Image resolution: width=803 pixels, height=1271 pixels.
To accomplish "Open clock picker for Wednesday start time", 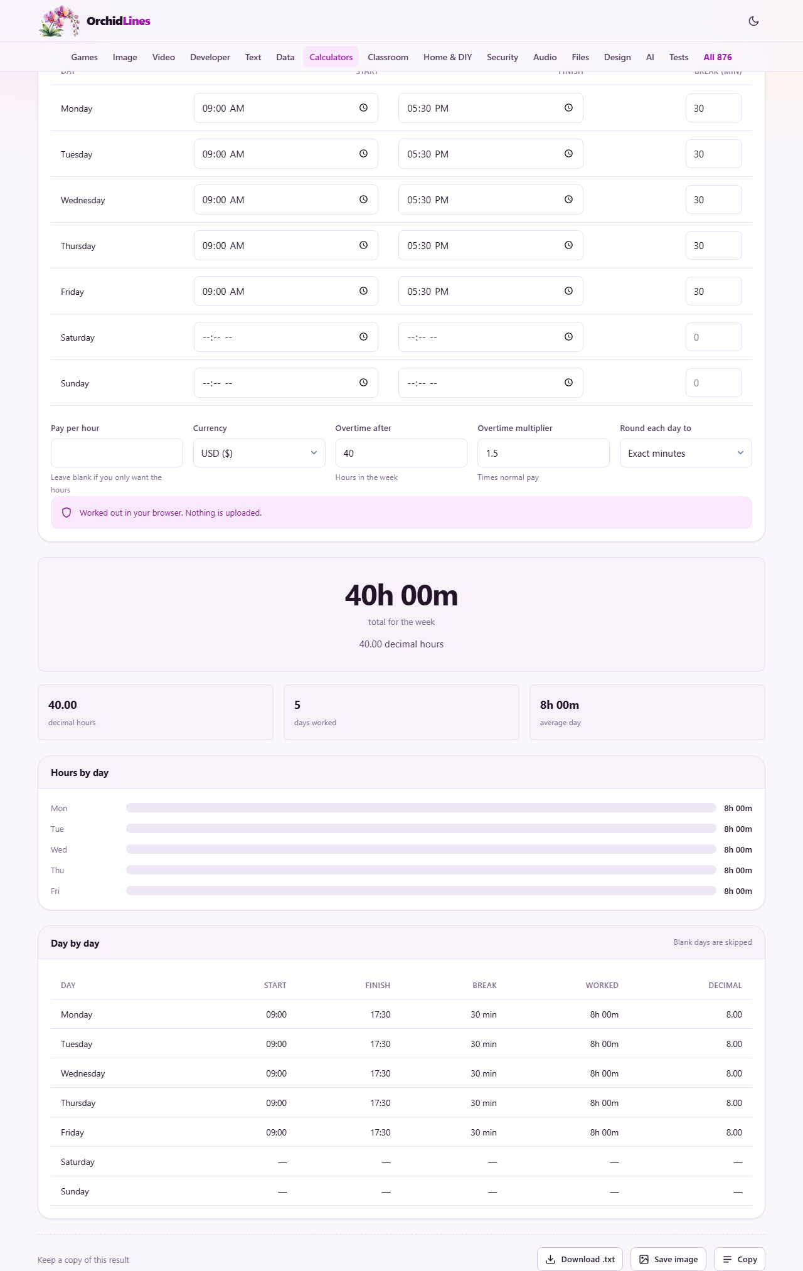I will (363, 199).
